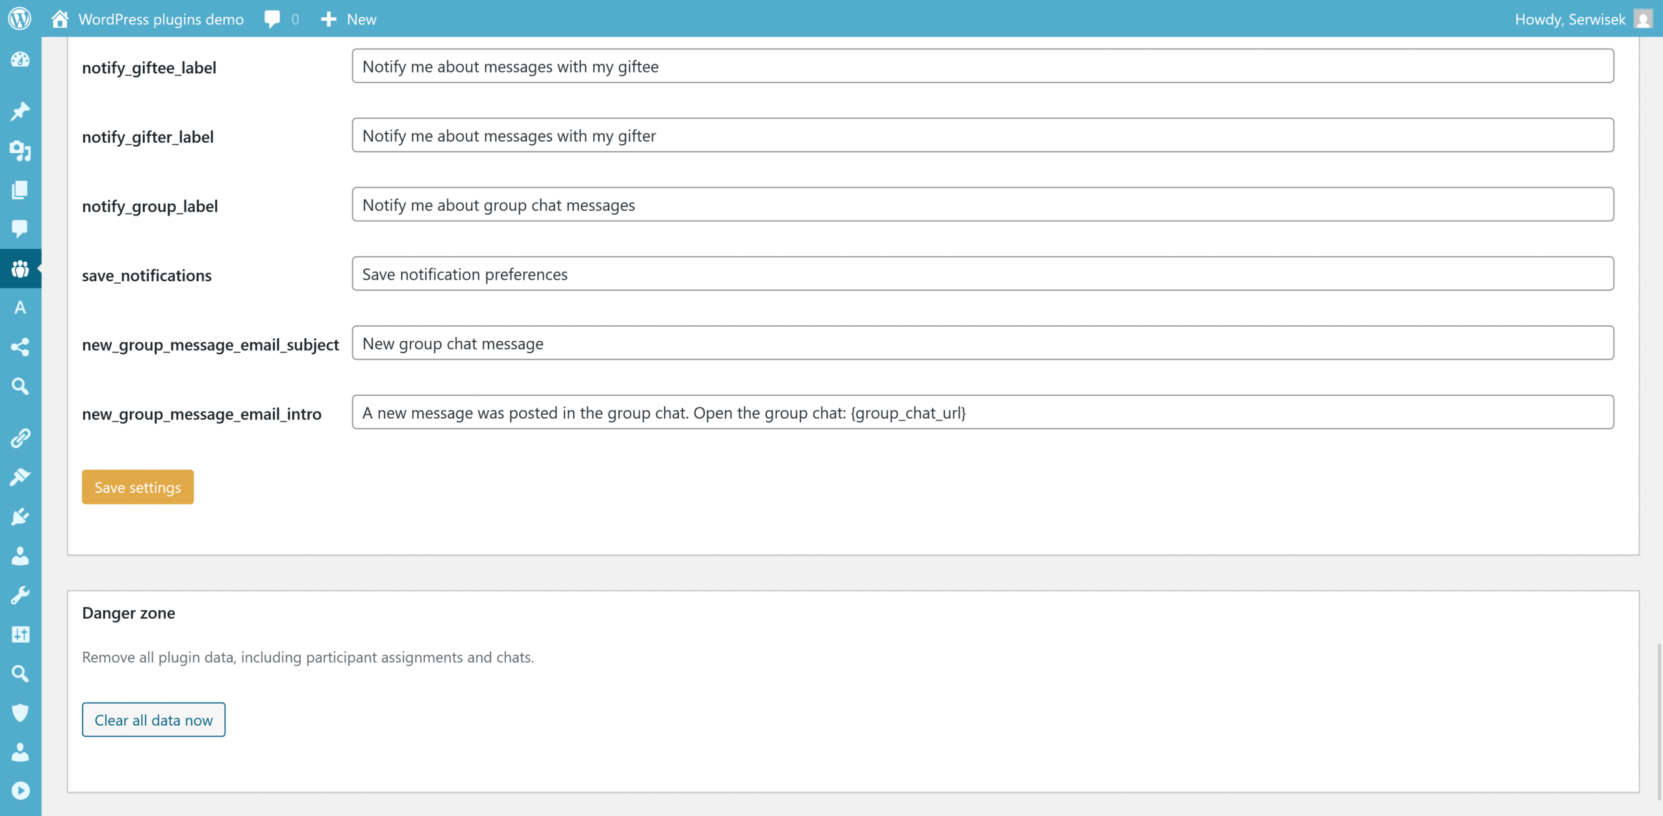Click the chain link sidebar icon
Viewport: 1663px width, 816px height.
tap(20, 438)
